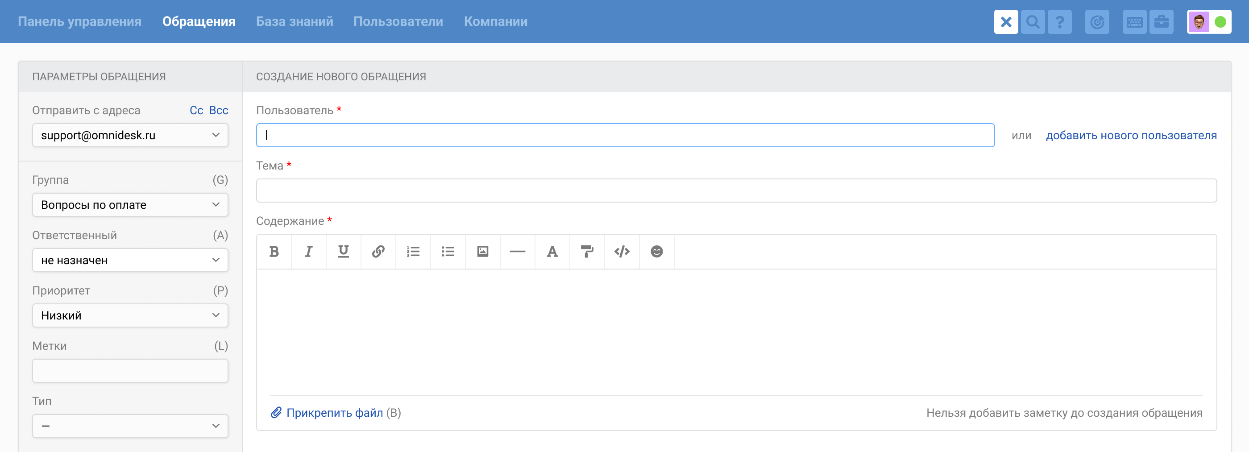Open the База знаний menu
The height and width of the screenshot is (452, 1249).
pyautogui.click(x=295, y=22)
